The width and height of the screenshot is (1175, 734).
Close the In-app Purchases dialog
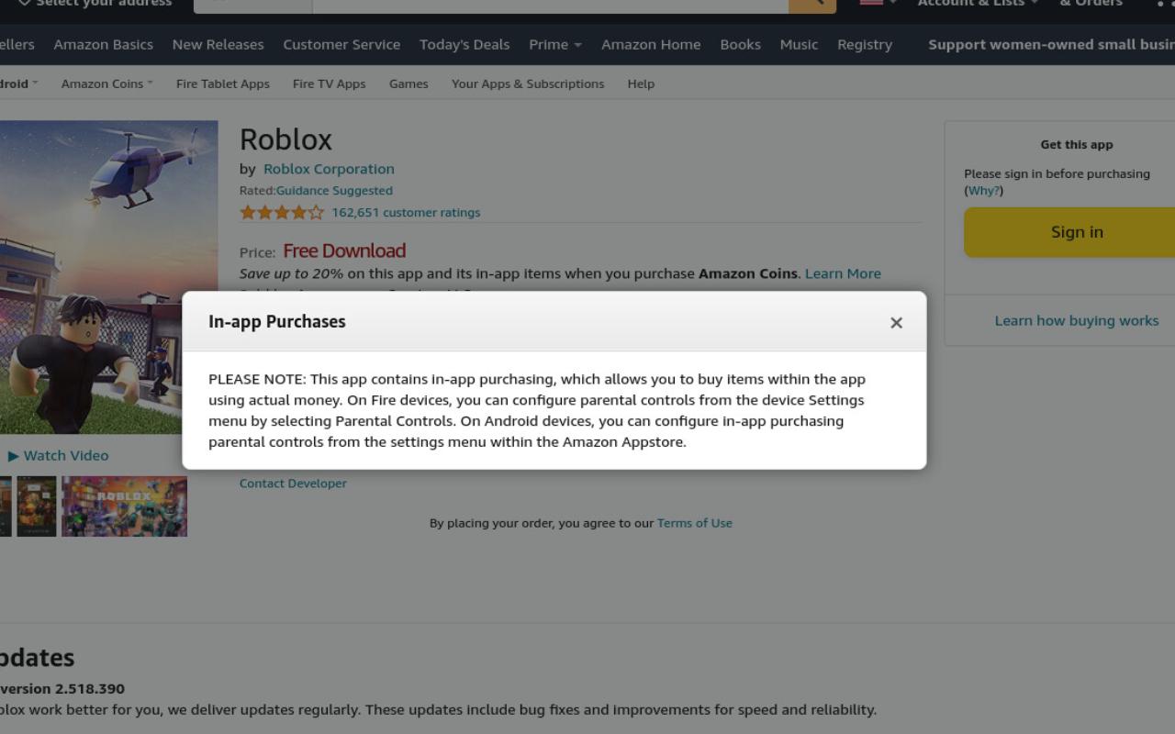896,322
